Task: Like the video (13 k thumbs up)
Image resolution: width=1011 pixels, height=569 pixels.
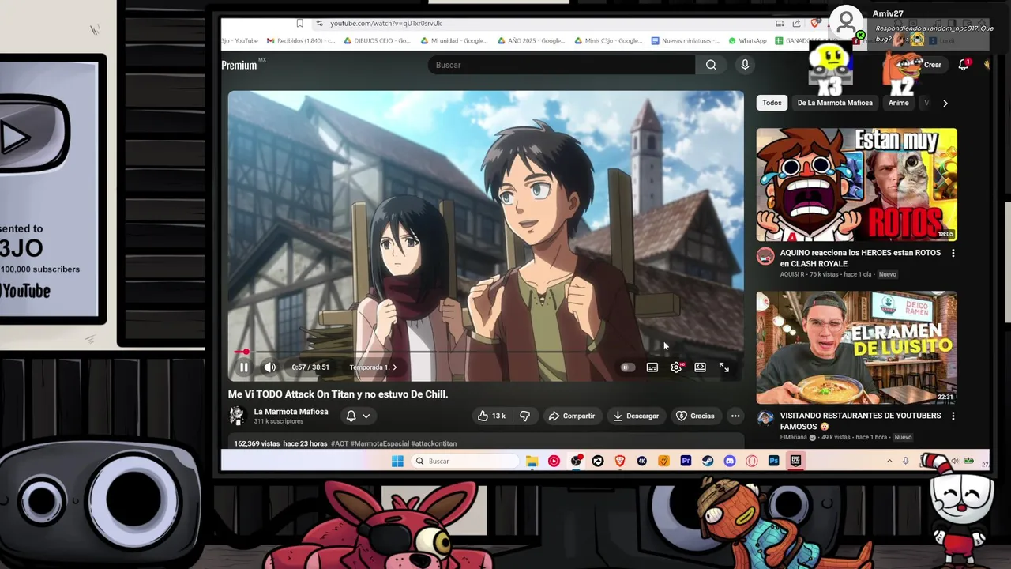Action: 491,416
